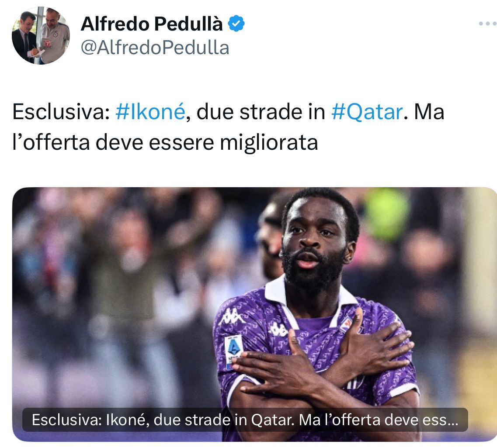Click the "due strade in" tweet text
The width and height of the screenshot is (497, 447).
click(261, 112)
